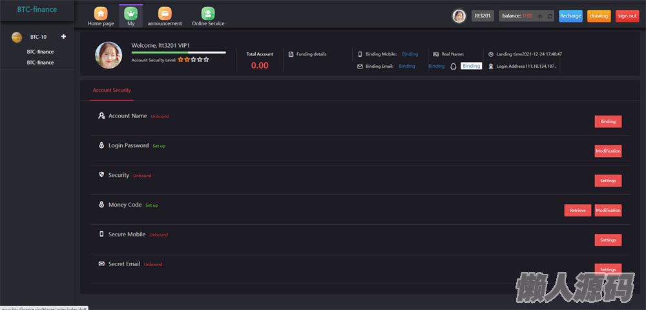This screenshot has height=310, width=646.
Task: Open the Online Service icon
Action: [208, 14]
